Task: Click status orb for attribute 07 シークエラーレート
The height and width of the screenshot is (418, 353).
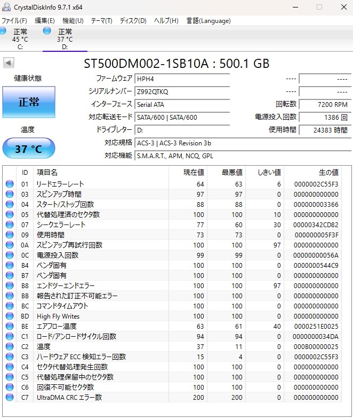Action: click(10, 225)
